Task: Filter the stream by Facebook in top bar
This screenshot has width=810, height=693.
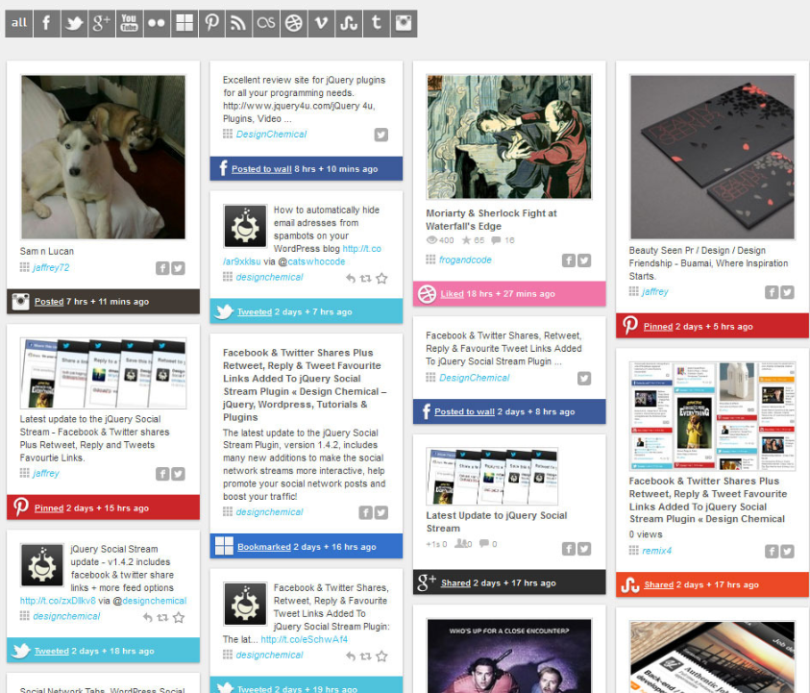Action: [x=46, y=23]
